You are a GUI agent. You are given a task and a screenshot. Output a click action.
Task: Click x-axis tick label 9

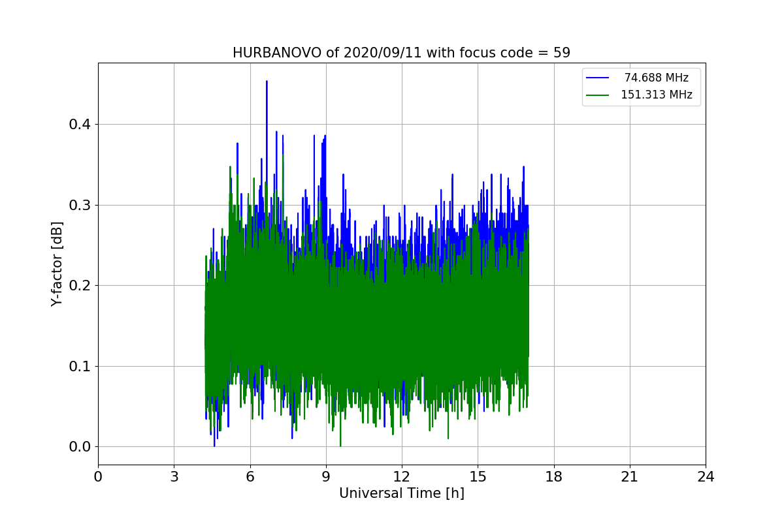pos(326,477)
